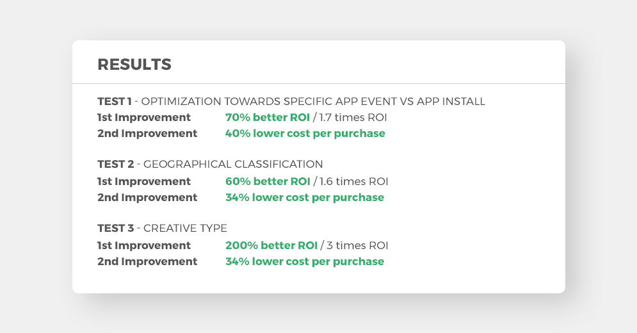The image size is (637, 333).
Task: Click the divider line under RESULTS
Action: tap(319, 84)
